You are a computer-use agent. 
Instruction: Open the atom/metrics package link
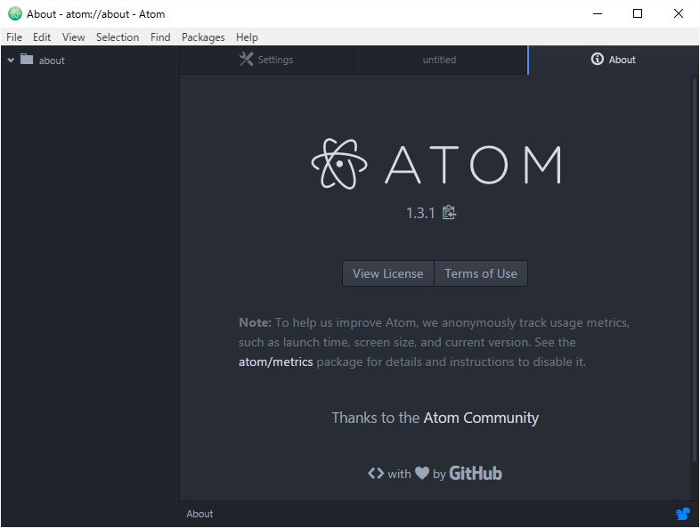[x=275, y=361]
